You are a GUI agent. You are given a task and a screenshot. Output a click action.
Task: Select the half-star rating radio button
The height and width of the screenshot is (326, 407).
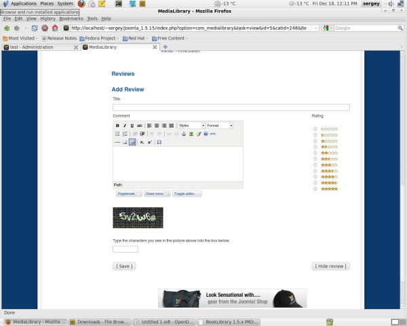315,135
